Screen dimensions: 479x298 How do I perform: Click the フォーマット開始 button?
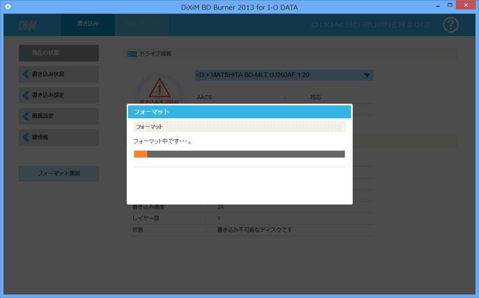(x=59, y=173)
